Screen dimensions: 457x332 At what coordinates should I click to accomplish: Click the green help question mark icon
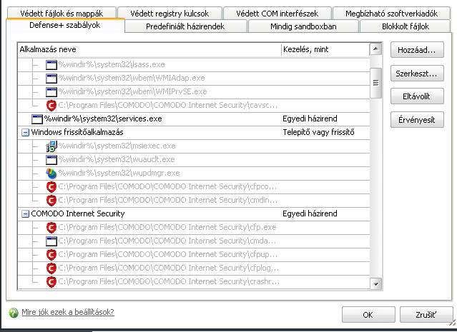click(14, 313)
